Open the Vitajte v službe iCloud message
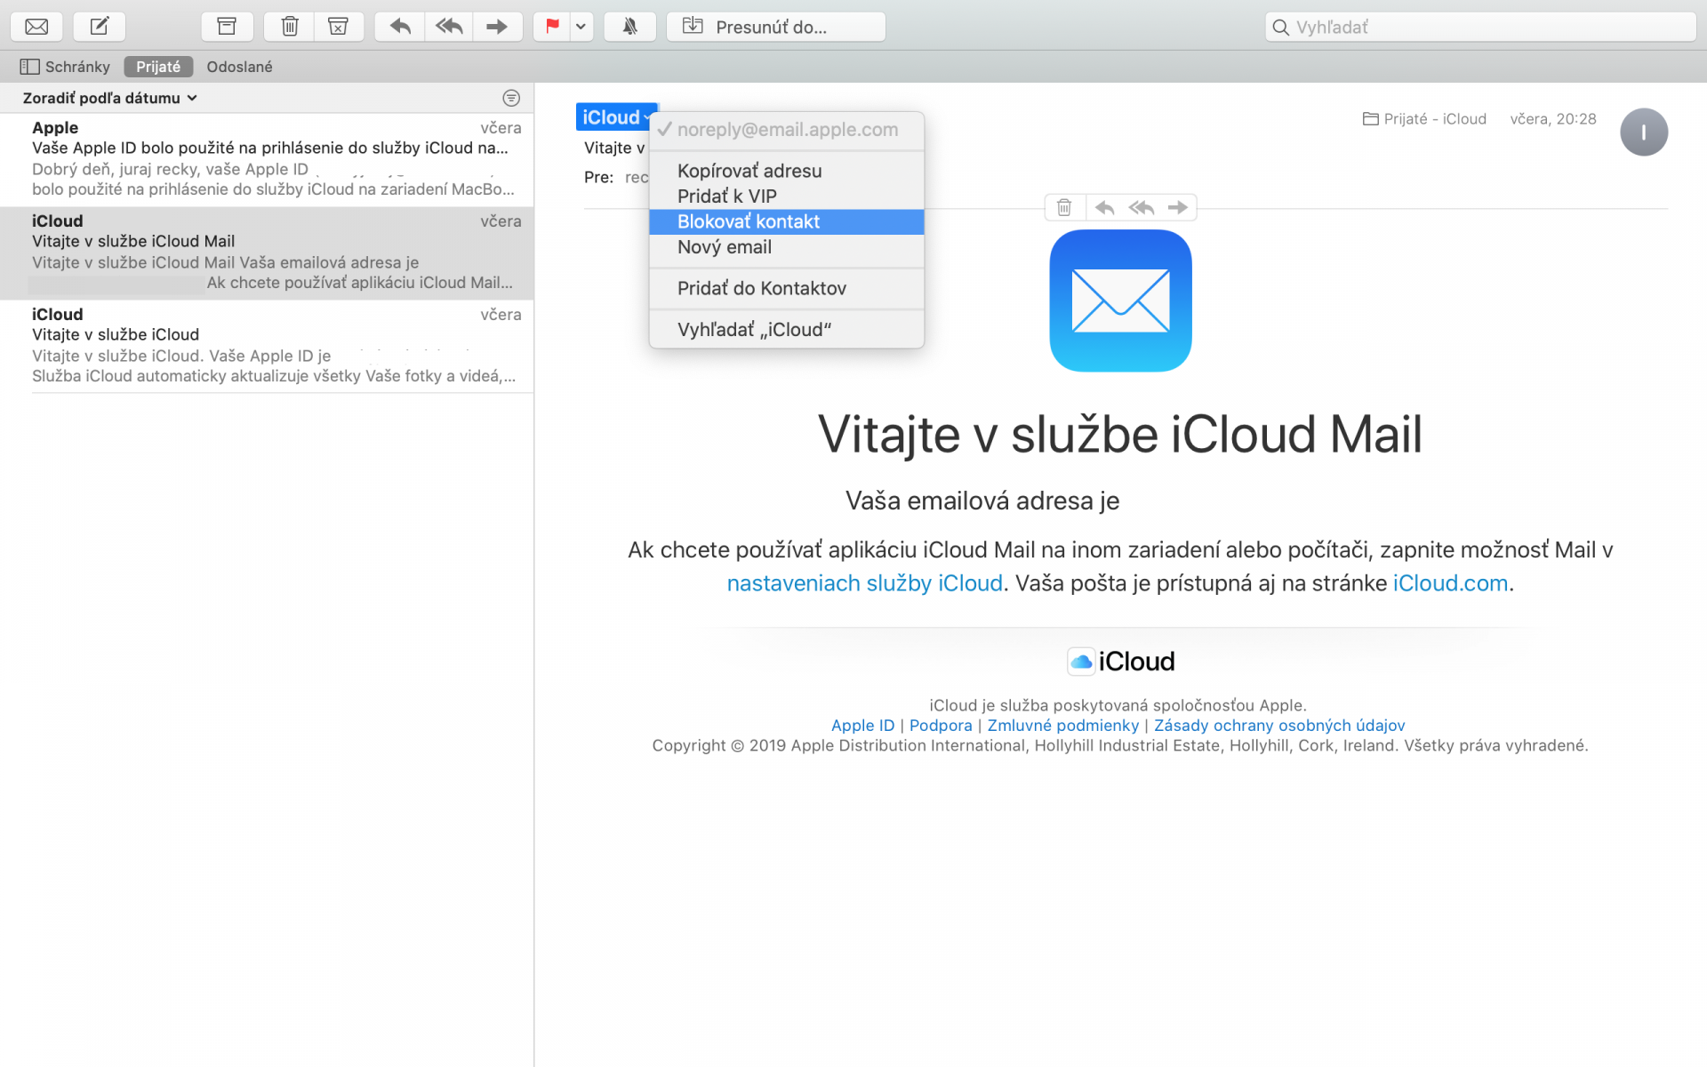 tap(267, 345)
